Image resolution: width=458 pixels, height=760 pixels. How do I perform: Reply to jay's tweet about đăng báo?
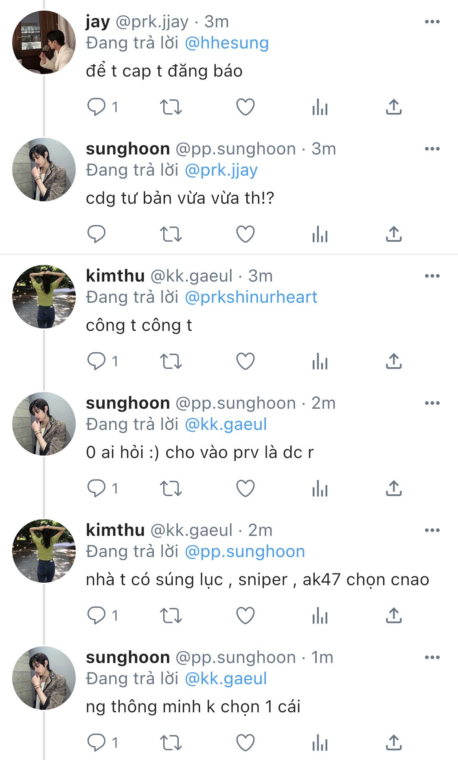[96, 107]
